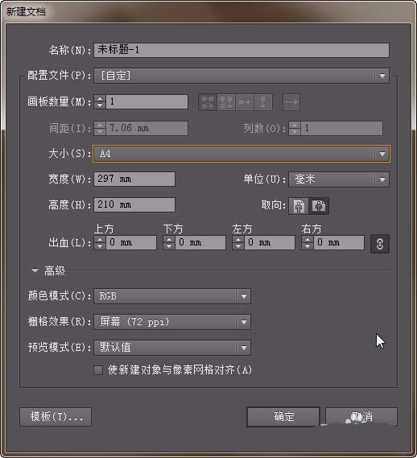Select grid by column artboard layout icon
Screen dimensions: 417x458
click(x=226, y=102)
